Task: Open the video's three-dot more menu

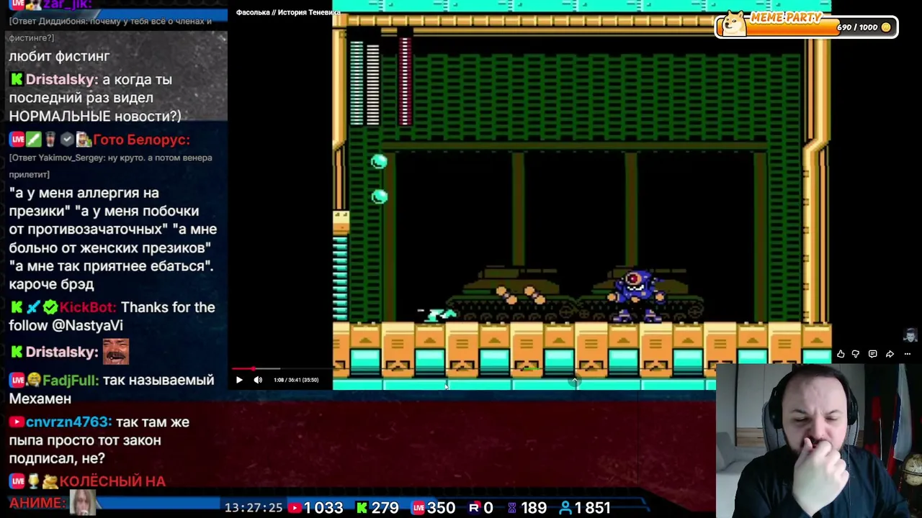Action: click(907, 354)
